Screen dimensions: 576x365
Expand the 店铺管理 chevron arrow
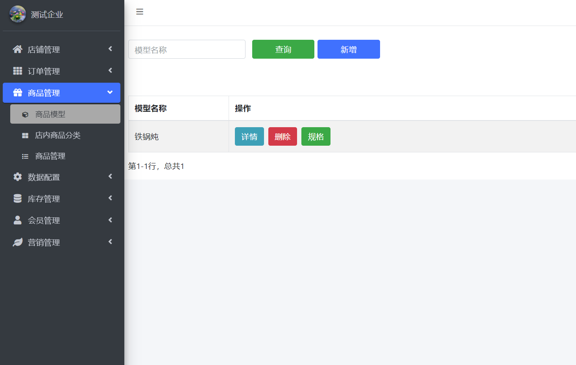pos(110,49)
